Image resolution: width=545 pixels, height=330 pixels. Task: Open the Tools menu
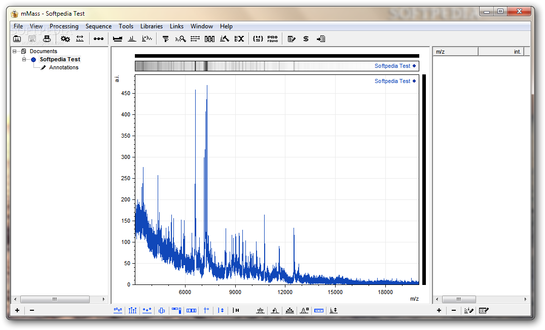pyautogui.click(x=126, y=26)
